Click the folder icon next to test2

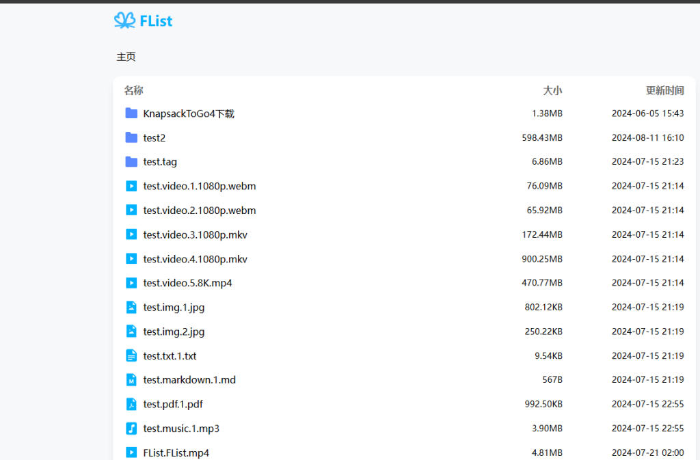tap(131, 137)
